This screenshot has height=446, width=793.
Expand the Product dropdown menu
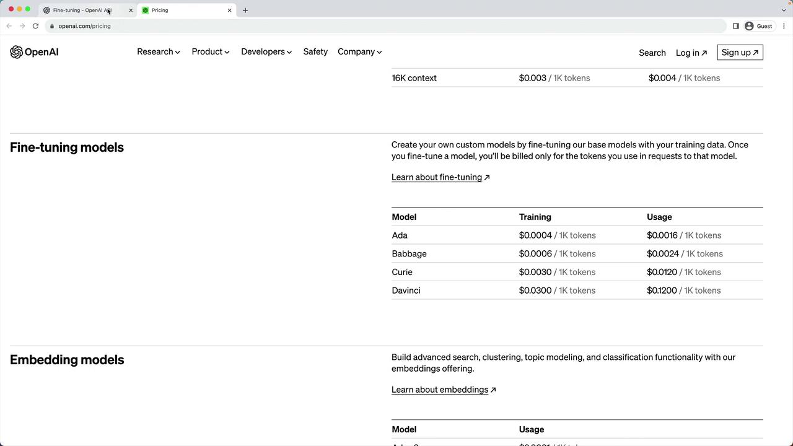[x=211, y=52]
